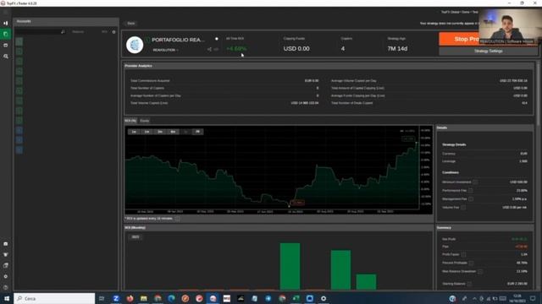The image size is (542, 304).
Task: Click the share icon beside strategy name
Action: click(209, 49)
